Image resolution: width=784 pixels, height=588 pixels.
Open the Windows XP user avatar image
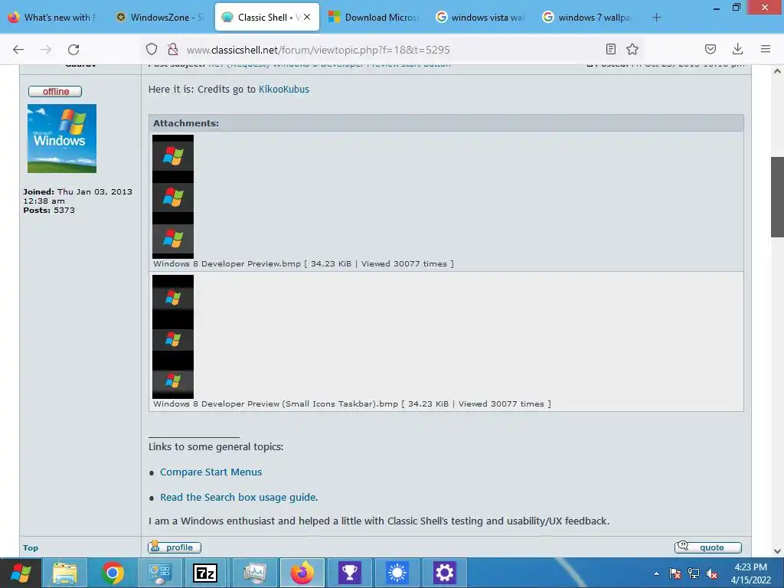(x=62, y=139)
